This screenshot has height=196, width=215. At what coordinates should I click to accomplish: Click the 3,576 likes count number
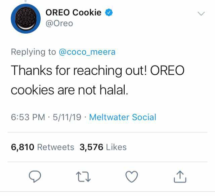click(x=91, y=147)
